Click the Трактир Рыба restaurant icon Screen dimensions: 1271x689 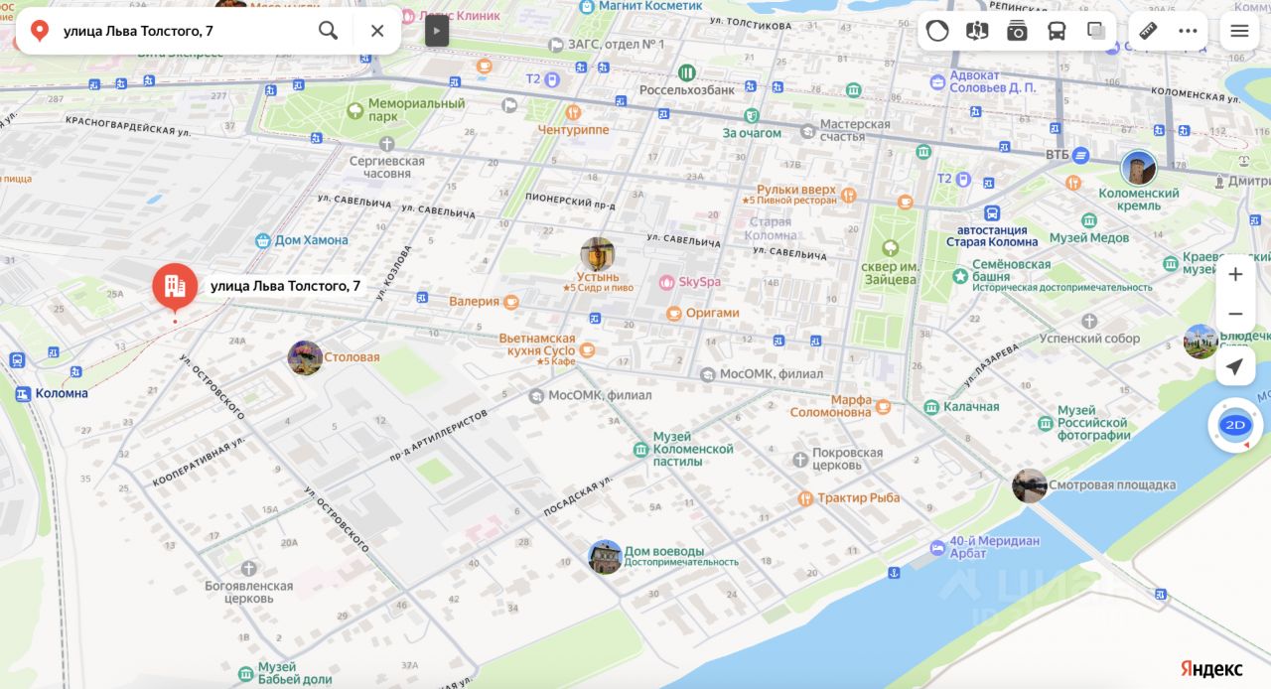[x=805, y=498]
